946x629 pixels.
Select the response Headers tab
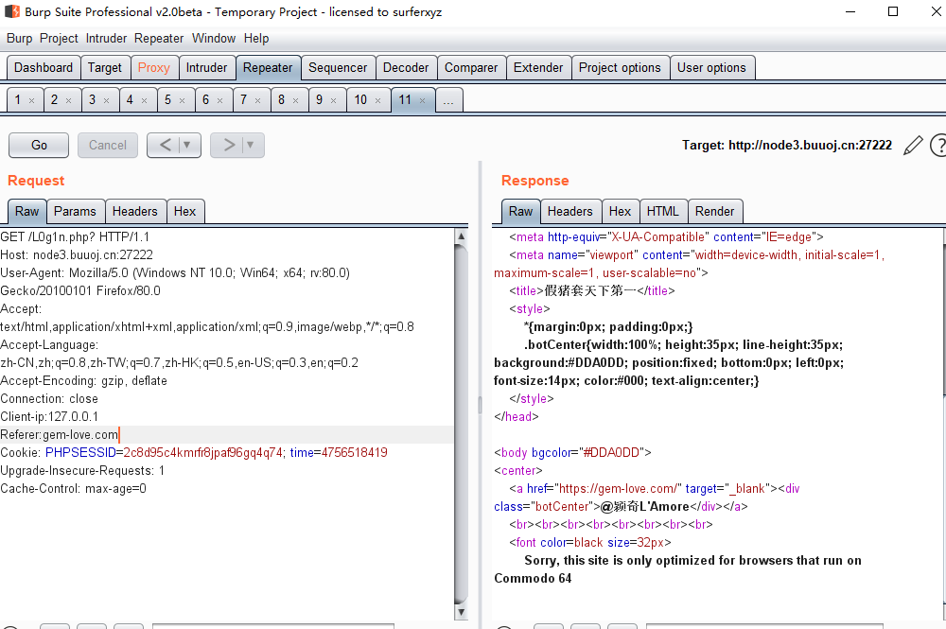[x=569, y=212]
